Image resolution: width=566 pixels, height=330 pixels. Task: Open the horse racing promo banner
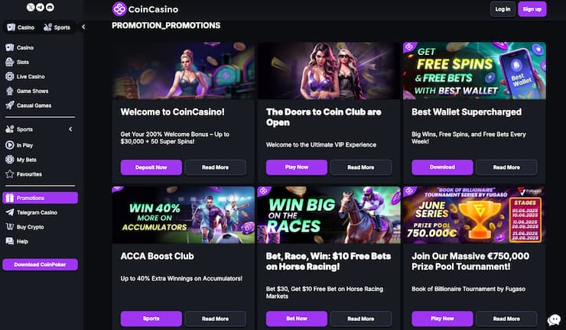(329, 215)
